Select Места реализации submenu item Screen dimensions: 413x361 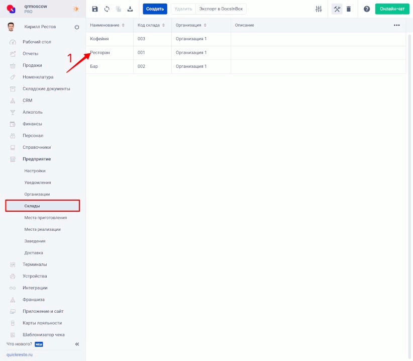(x=42, y=229)
